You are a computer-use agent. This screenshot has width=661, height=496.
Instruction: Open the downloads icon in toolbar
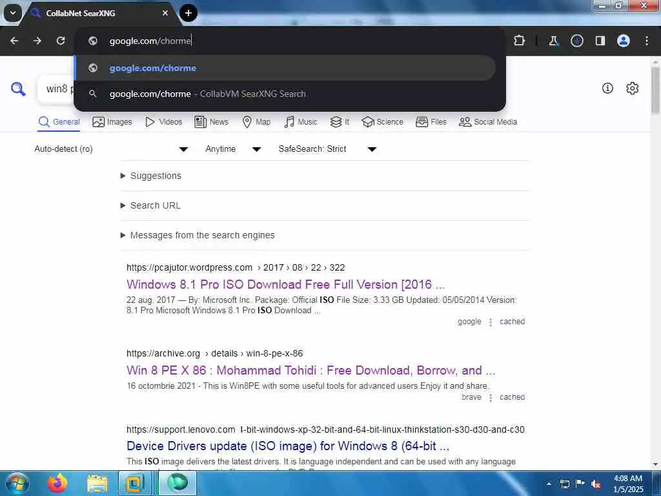tap(576, 41)
